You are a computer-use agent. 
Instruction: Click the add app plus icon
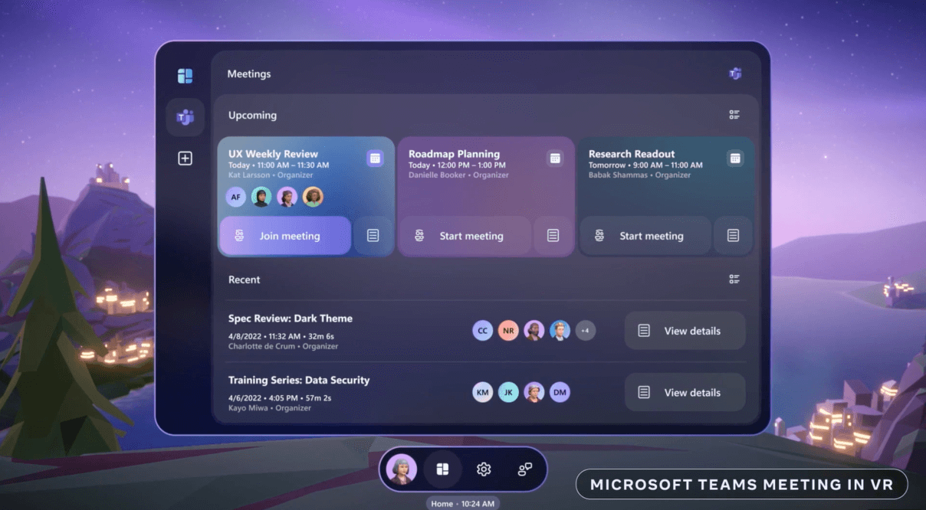185,159
